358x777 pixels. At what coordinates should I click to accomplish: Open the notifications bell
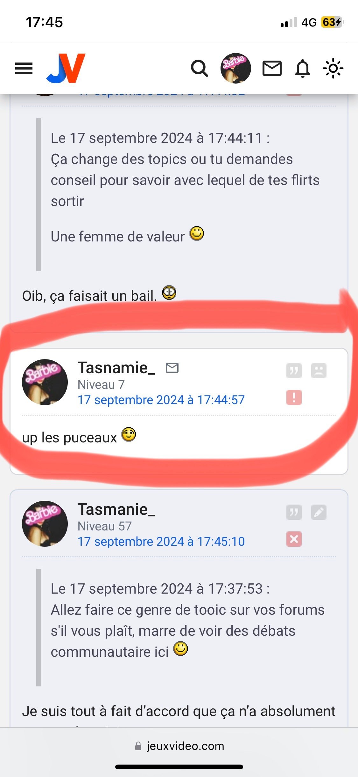point(303,68)
